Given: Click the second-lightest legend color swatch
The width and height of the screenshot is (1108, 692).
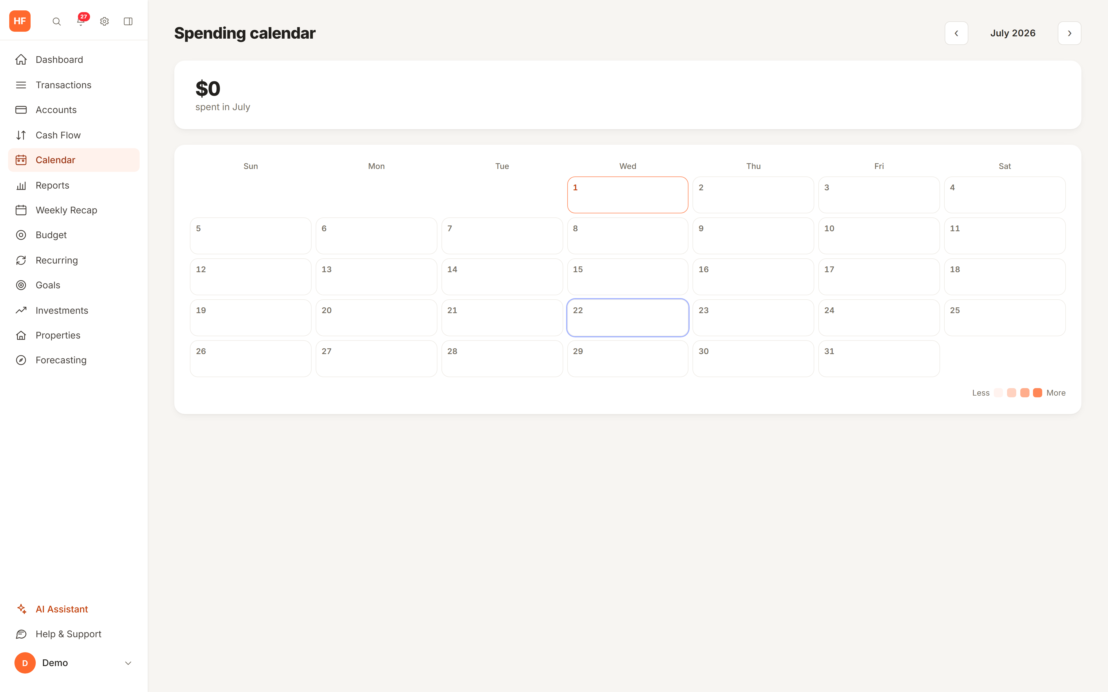Looking at the screenshot, I should click(1012, 393).
